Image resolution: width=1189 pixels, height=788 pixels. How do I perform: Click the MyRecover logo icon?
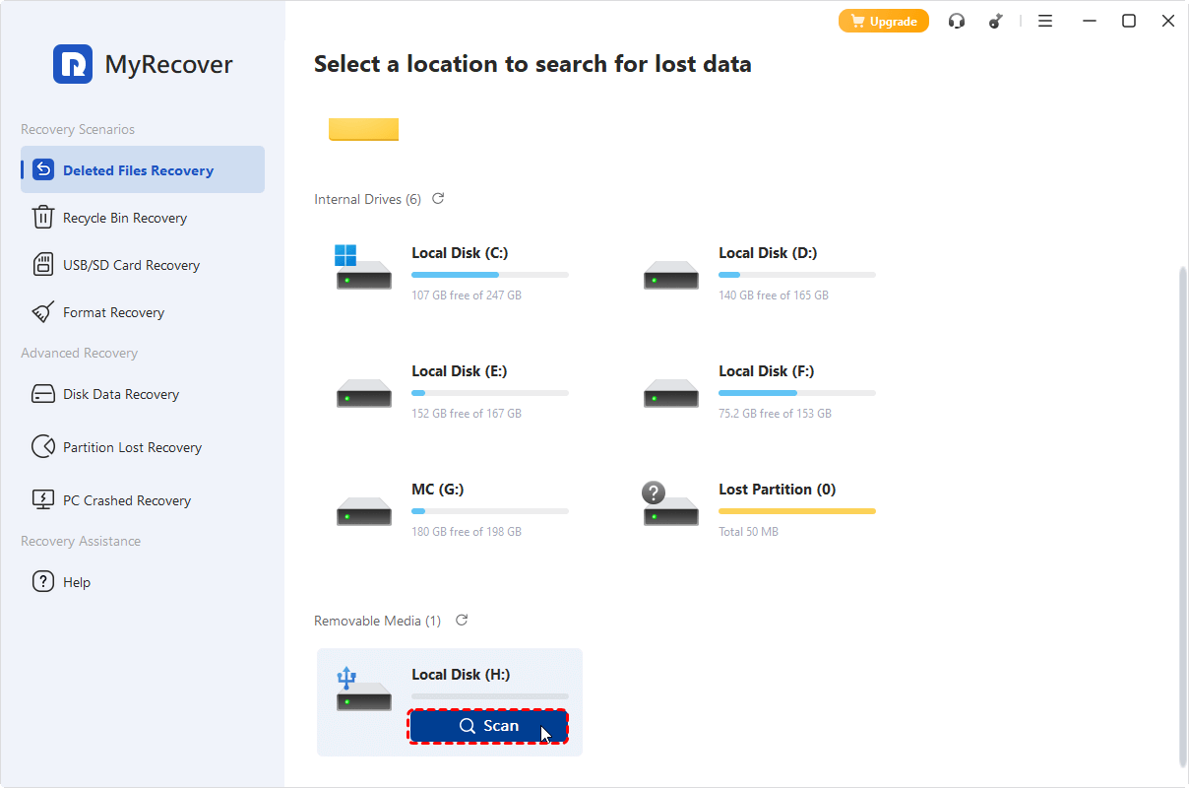click(73, 64)
